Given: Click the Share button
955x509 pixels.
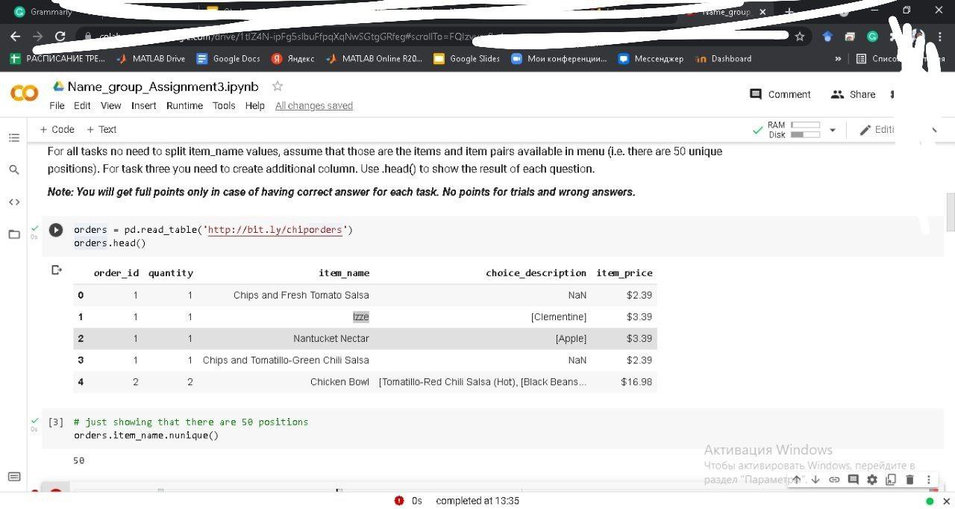Looking at the screenshot, I should (x=853, y=95).
